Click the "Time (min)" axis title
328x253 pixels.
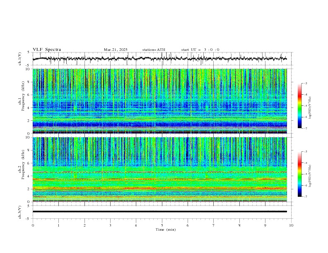(166, 229)
